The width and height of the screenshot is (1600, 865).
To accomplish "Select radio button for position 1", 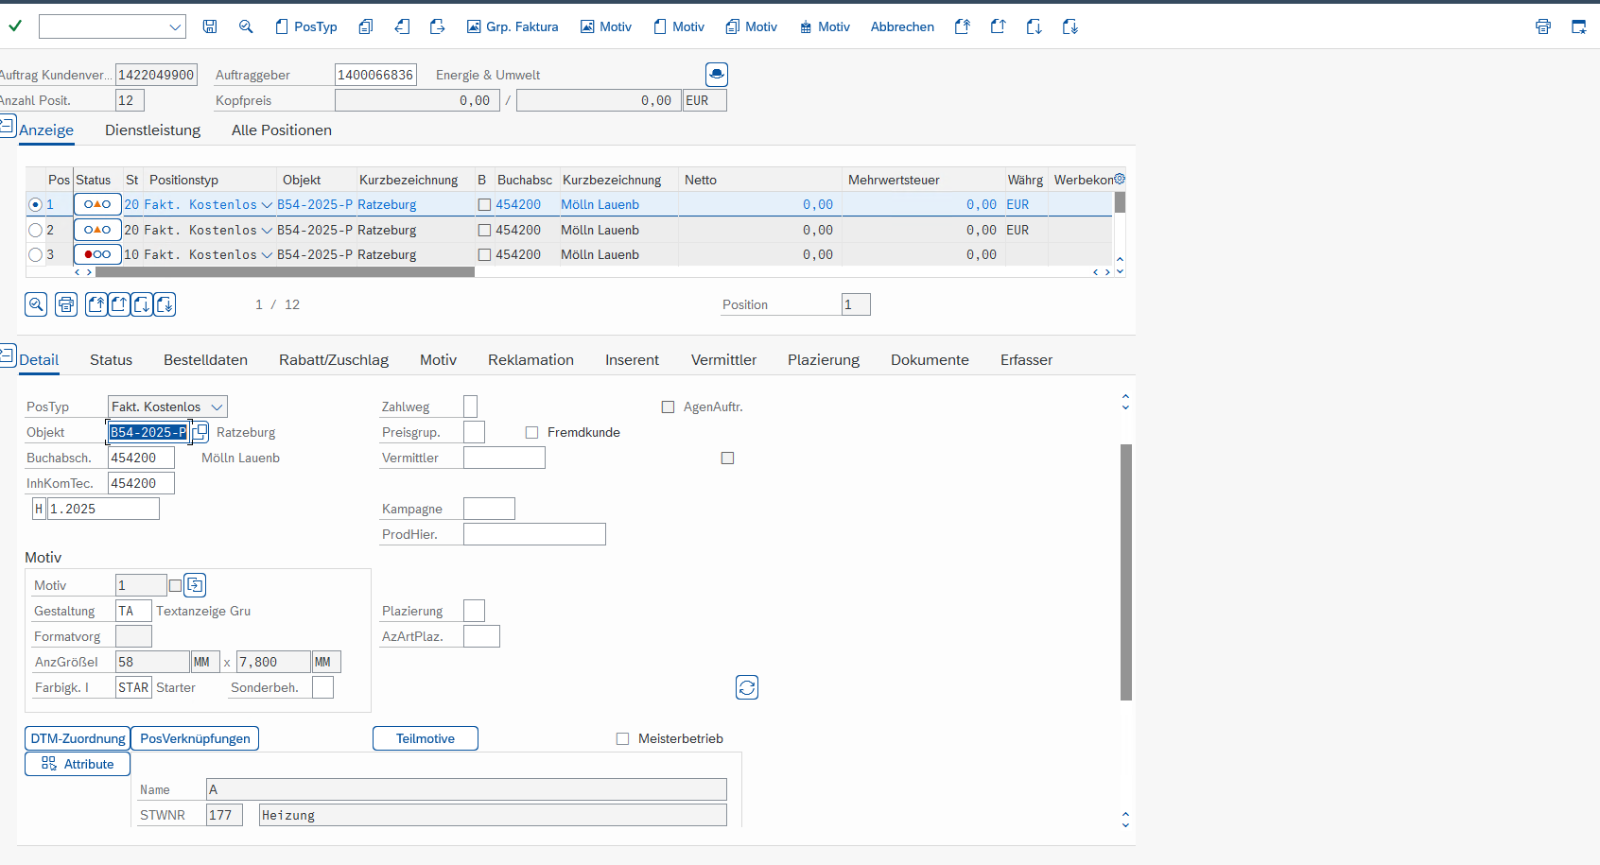I will [36, 204].
